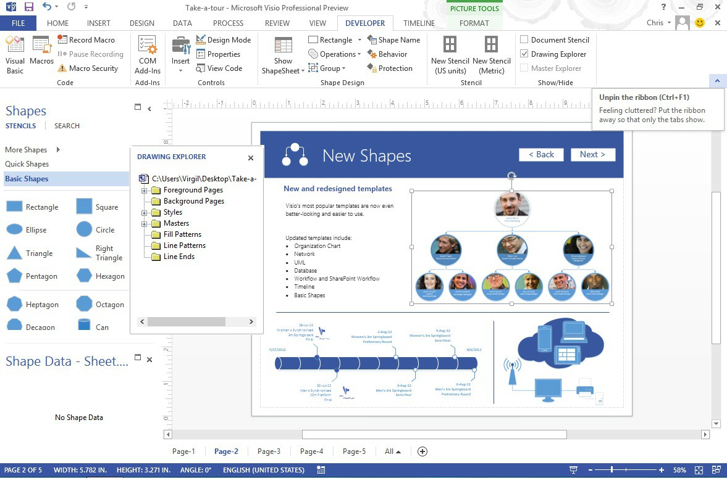This screenshot has width=727, height=478.
Task: Expand the Foreground Pages tree node
Action: click(145, 189)
